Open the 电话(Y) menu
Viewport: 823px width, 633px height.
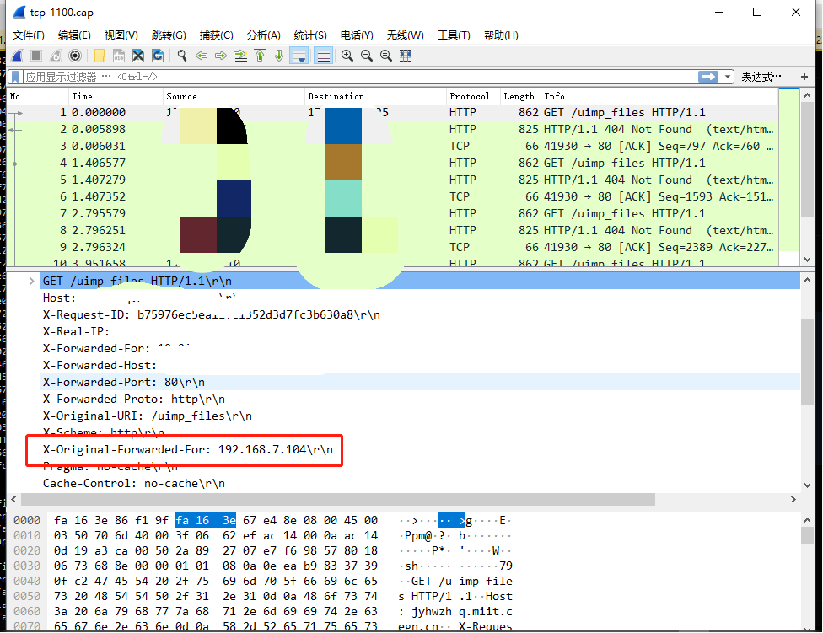[x=357, y=35]
